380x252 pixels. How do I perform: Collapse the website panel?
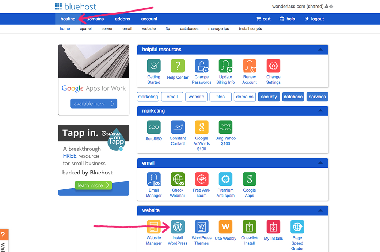tap(320, 210)
